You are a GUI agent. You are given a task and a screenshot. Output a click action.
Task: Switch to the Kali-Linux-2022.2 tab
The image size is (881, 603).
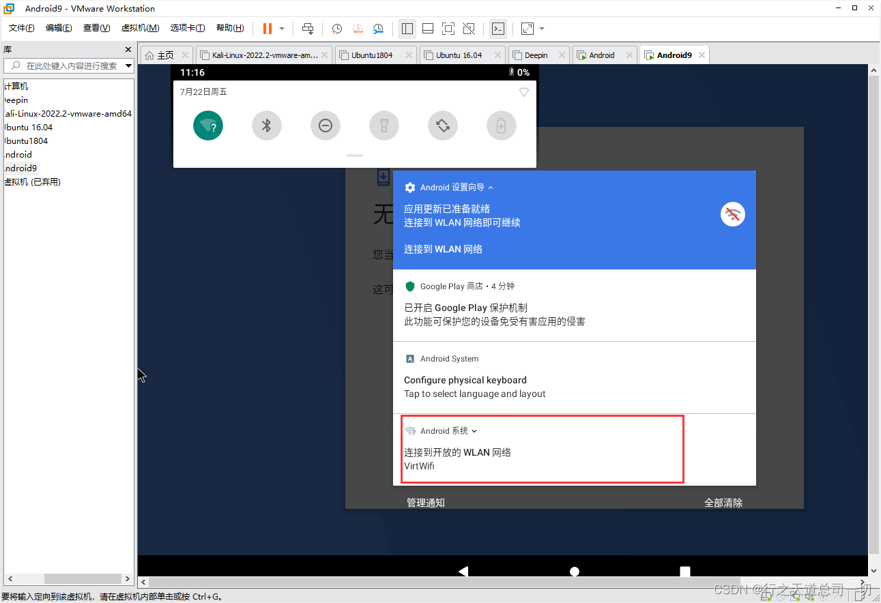point(263,55)
